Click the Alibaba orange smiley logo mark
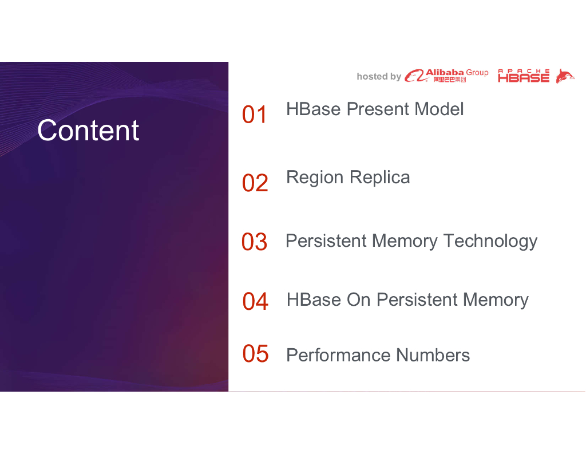 coord(414,76)
